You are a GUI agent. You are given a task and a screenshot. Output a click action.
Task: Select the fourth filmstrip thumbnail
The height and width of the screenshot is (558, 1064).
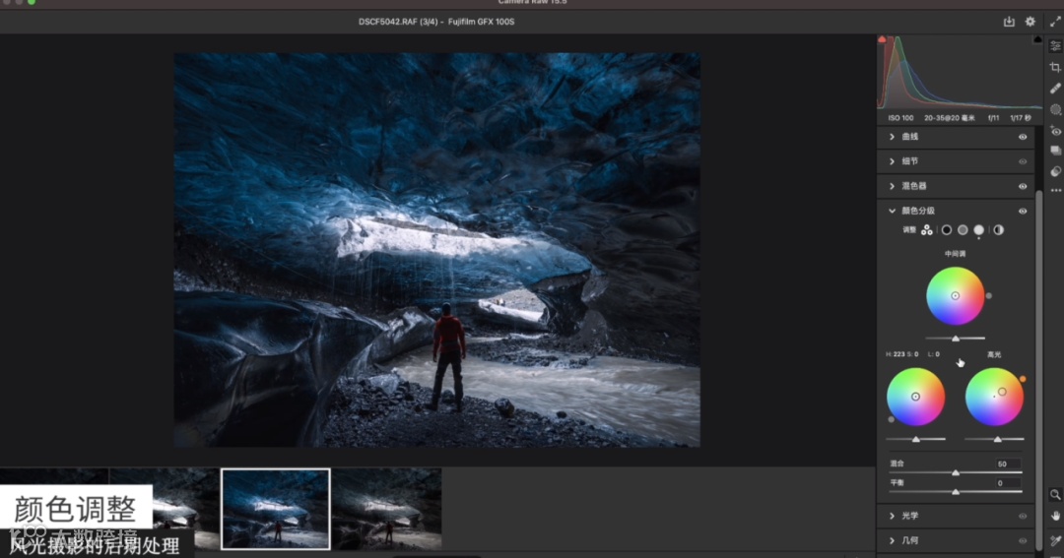[x=387, y=509]
